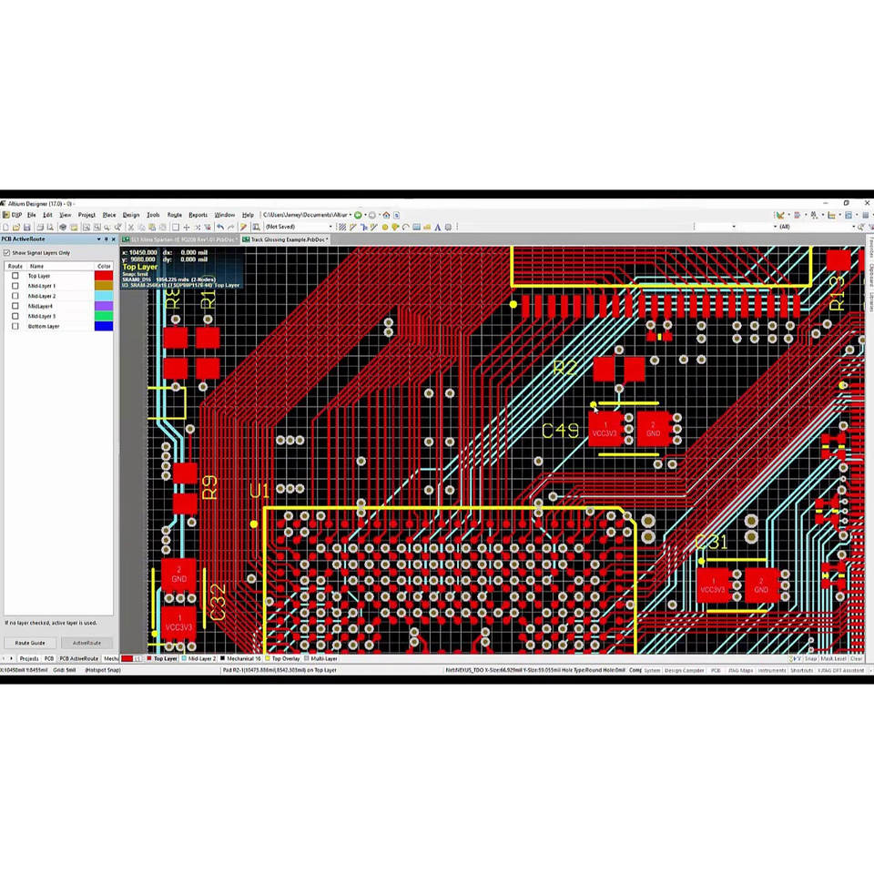Click the Move selection cross icon

coord(186,227)
